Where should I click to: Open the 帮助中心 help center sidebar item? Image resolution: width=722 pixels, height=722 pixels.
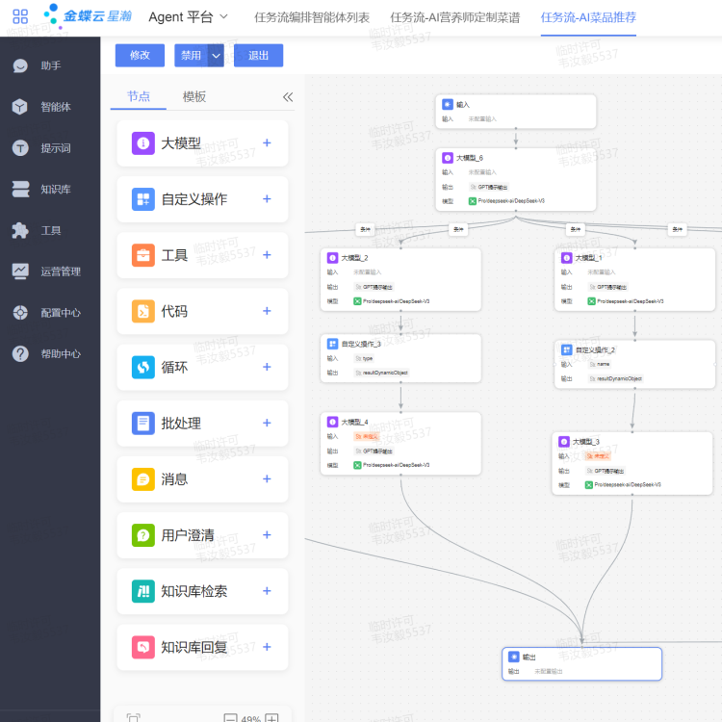50,353
